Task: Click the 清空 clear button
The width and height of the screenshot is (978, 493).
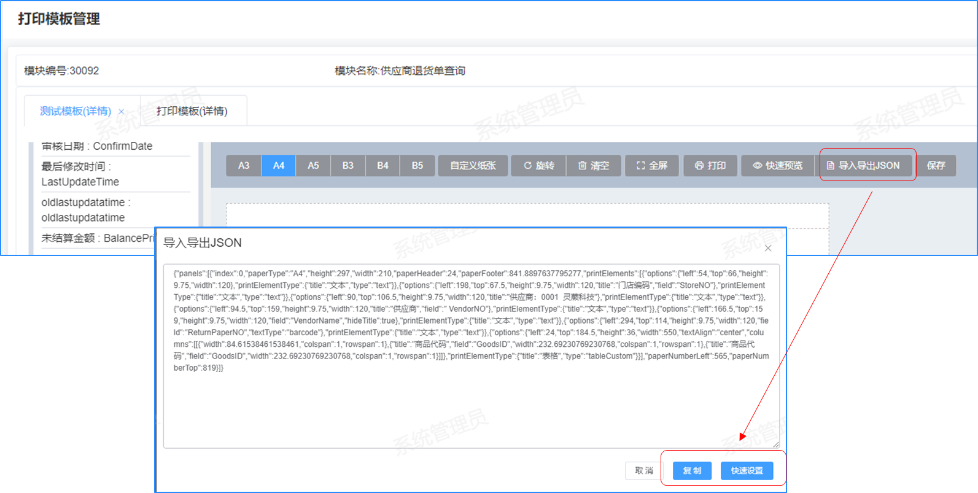Action: (x=594, y=166)
